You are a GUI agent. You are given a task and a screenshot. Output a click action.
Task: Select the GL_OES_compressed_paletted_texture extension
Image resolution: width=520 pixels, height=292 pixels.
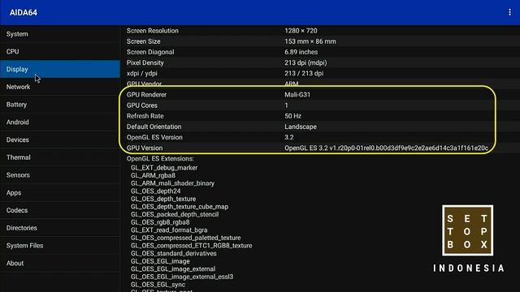tap(186, 238)
